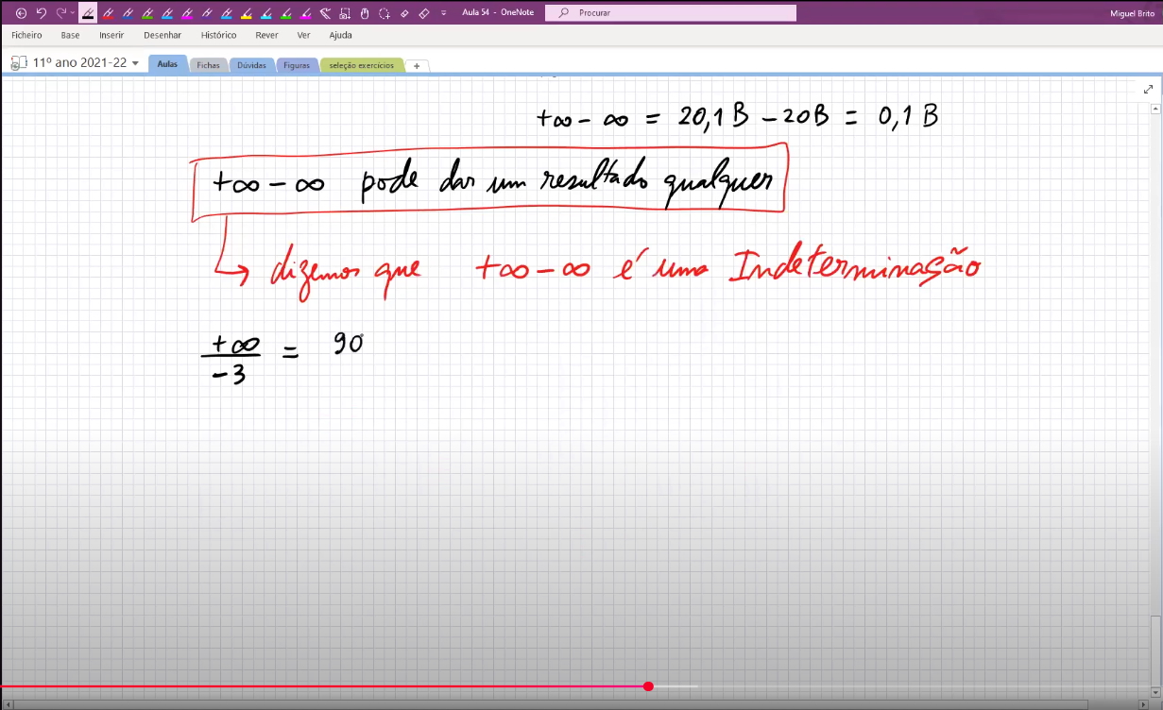Open the small arrow beside Redo
This screenshot has width=1163, height=710.
click(73, 13)
